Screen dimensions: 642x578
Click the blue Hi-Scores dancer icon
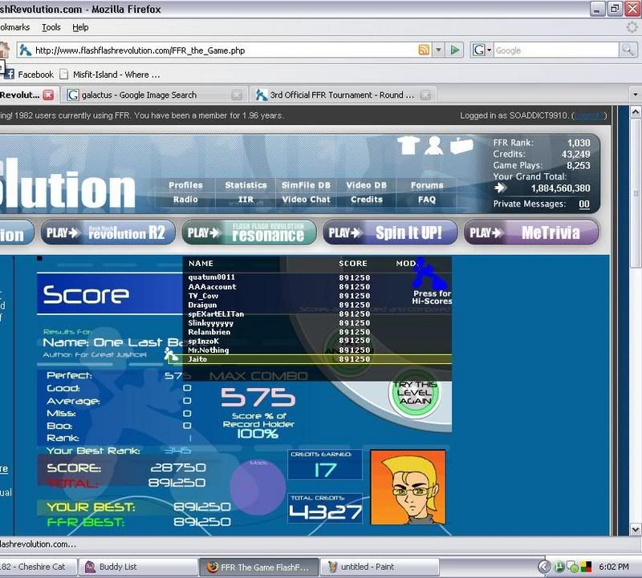pyautogui.click(x=429, y=273)
